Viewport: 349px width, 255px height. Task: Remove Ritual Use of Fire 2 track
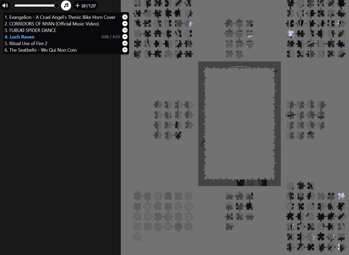pyautogui.click(x=125, y=43)
